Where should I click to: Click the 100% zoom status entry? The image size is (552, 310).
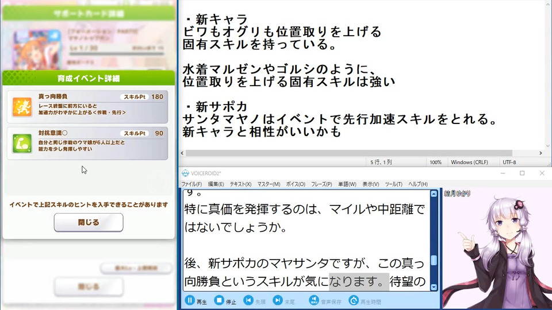click(x=435, y=162)
